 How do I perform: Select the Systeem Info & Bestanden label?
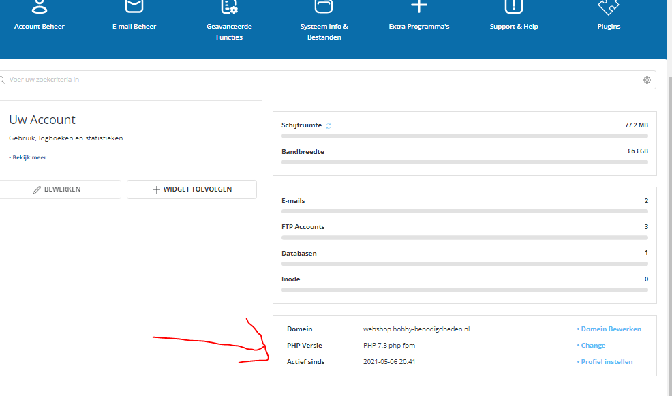point(324,32)
